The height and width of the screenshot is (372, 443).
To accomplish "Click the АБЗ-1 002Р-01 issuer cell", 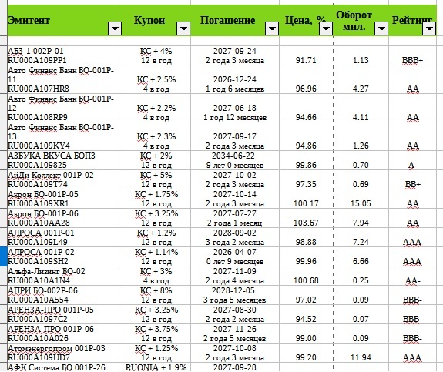I will [x=65, y=55].
